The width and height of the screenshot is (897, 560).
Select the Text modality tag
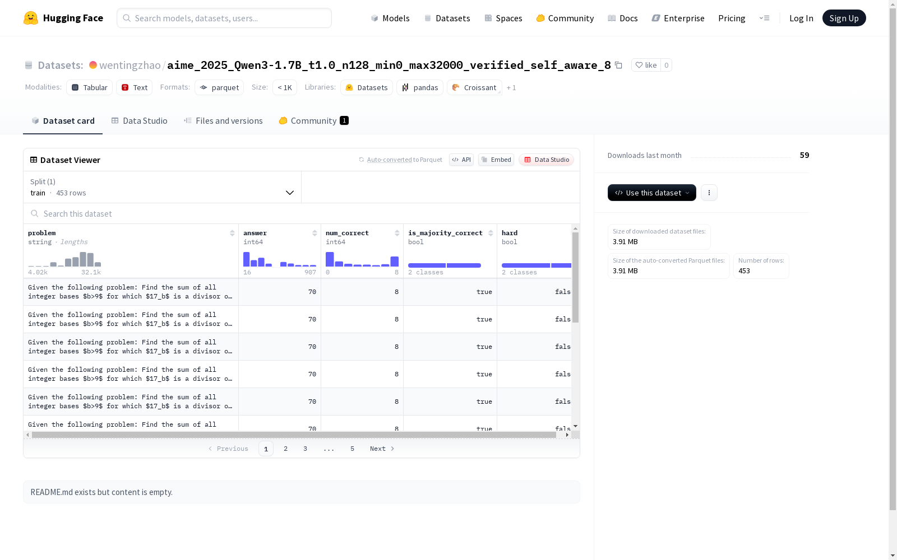tap(135, 87)
